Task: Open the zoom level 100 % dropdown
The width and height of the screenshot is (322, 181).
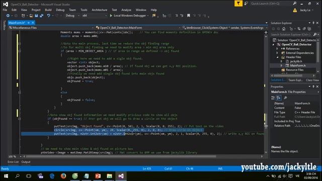Action: (20, 156)
